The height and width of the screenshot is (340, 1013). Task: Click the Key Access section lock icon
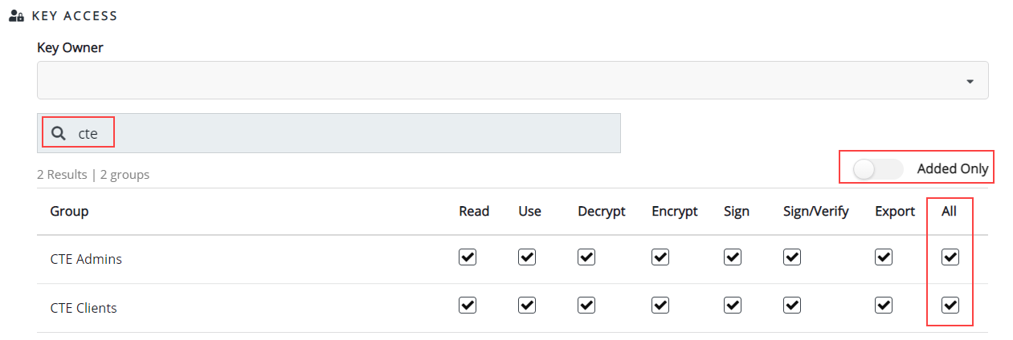point(14,15)
